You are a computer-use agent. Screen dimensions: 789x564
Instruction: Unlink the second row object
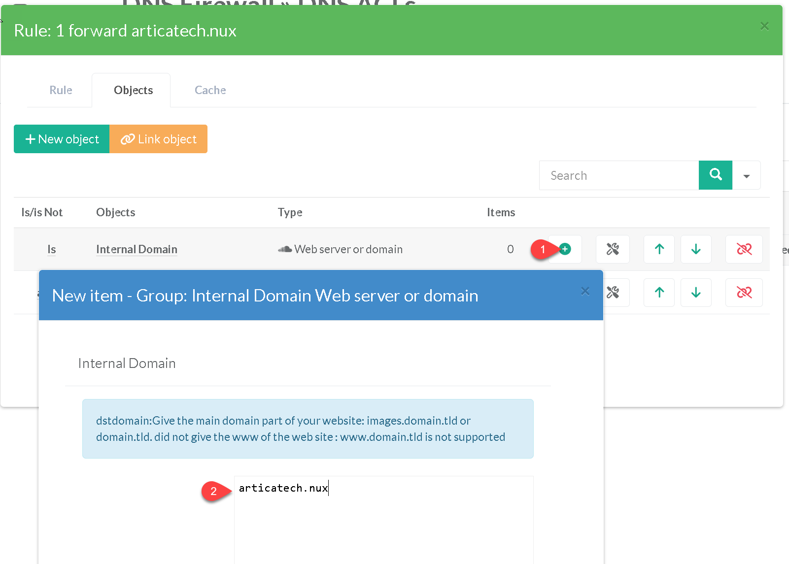[x=744, y=293]
